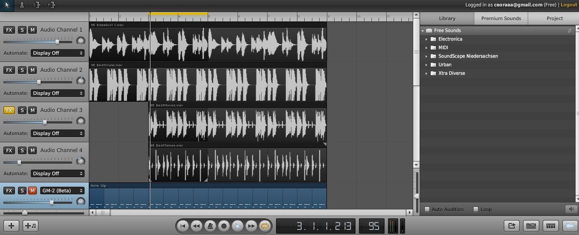Image resolution: width=579 pixels, height=235 pixels.
Task: Click the pan knob on Audio Channel 4
Action: click(80, 162)
